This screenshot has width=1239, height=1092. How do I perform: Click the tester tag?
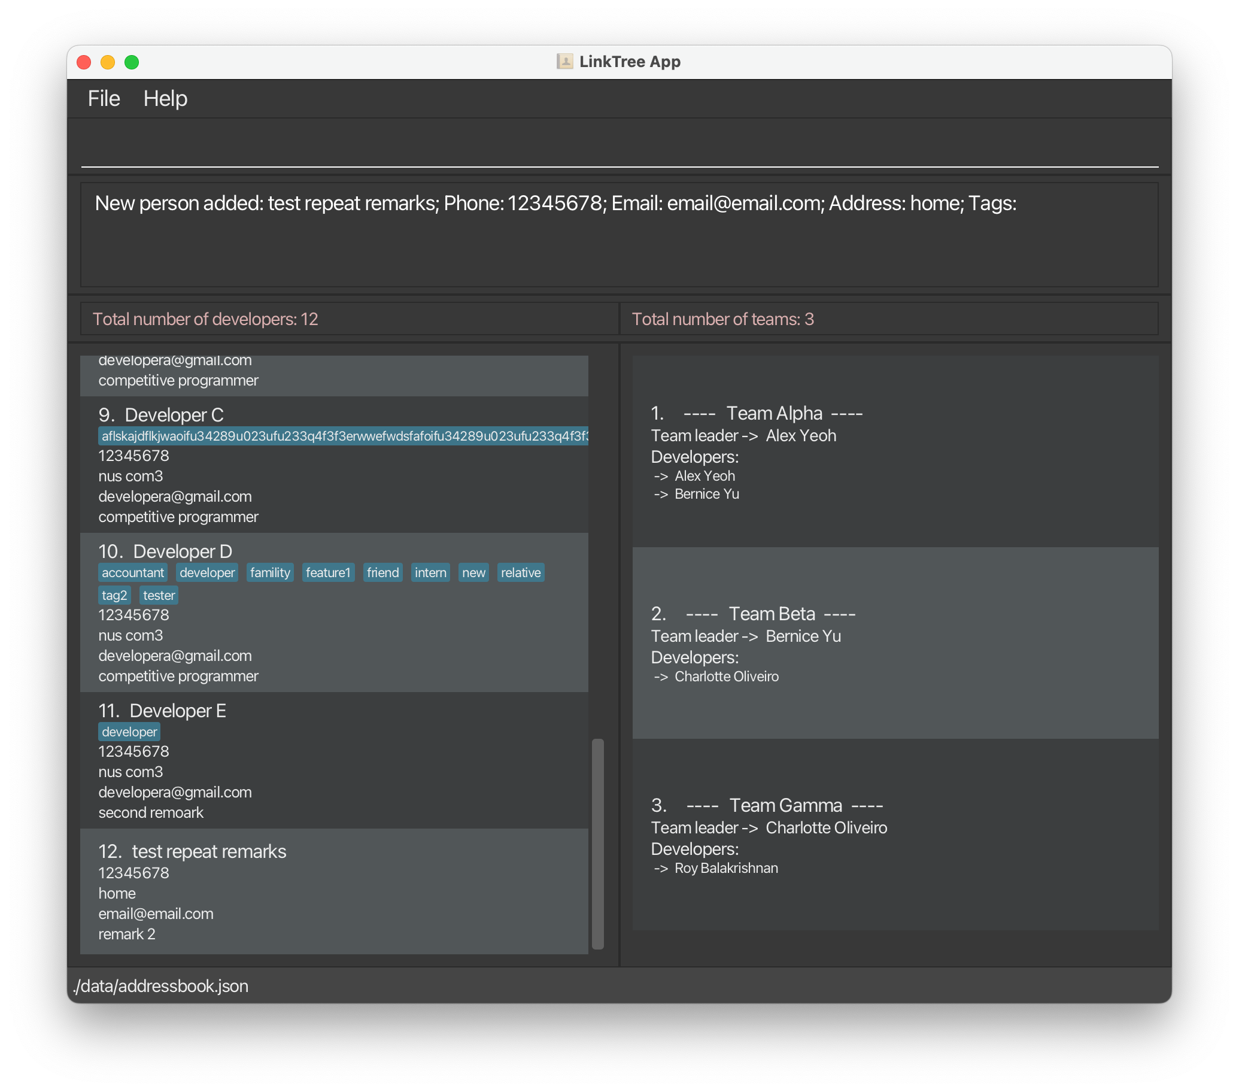tap(159, 595)
